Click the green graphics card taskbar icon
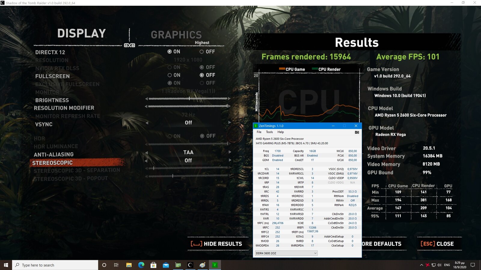 coord(178,265)
